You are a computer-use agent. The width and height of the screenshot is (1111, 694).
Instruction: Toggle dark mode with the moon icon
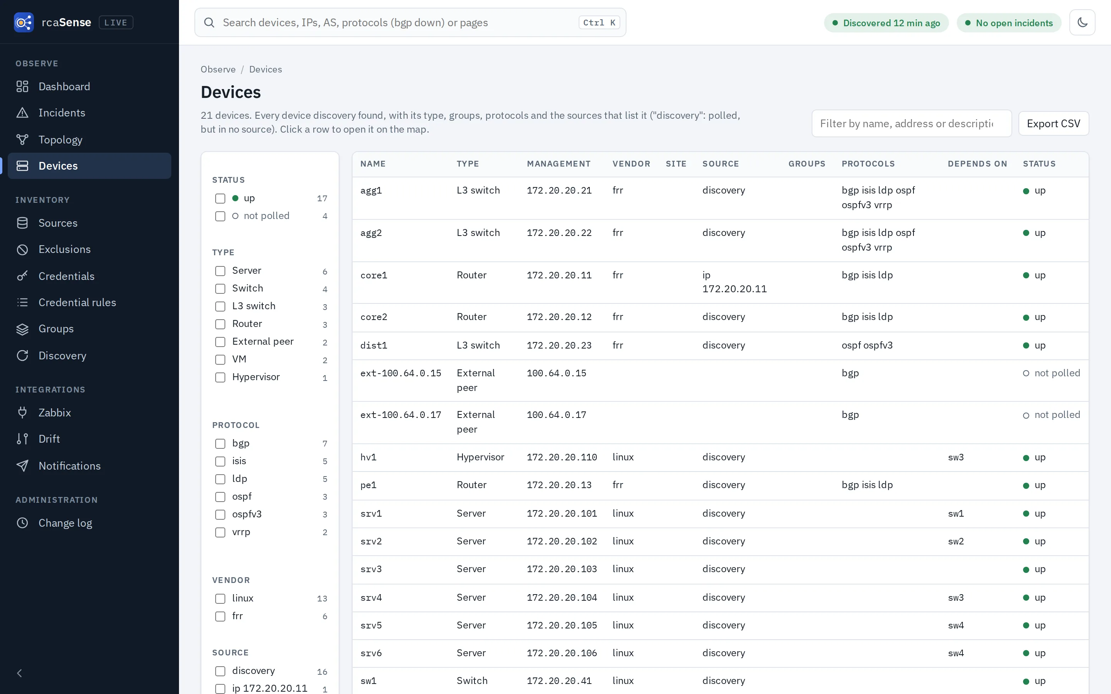[1082, 22]
